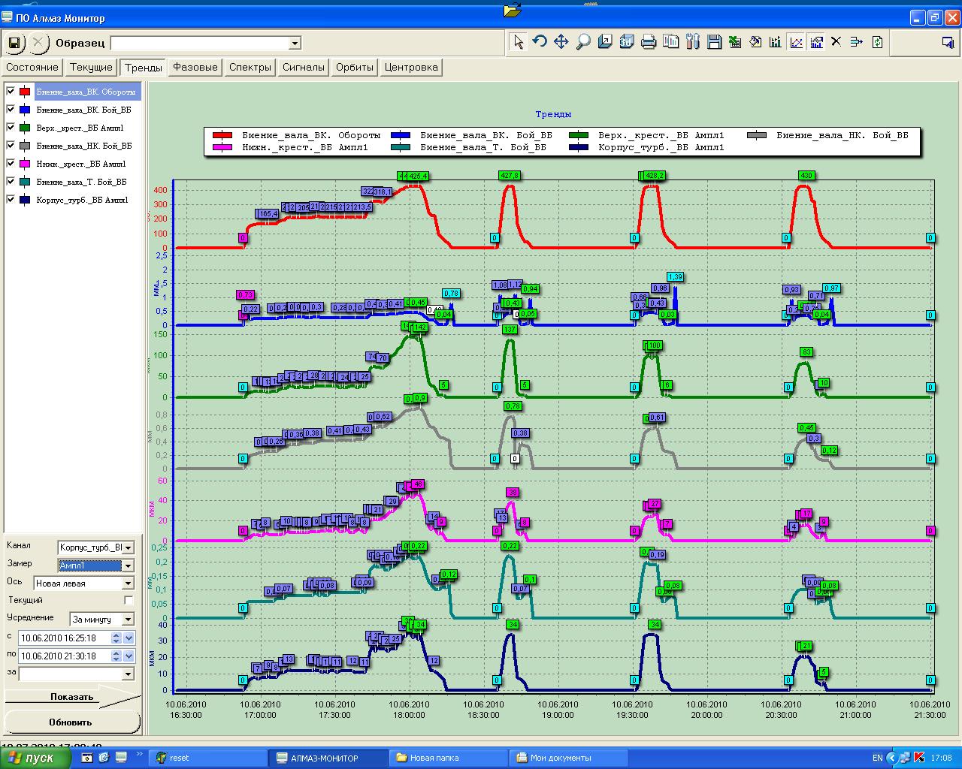Toggle the line chart with points icon
The width and height of the screenshot is (962, 769).
pos(796,42)
